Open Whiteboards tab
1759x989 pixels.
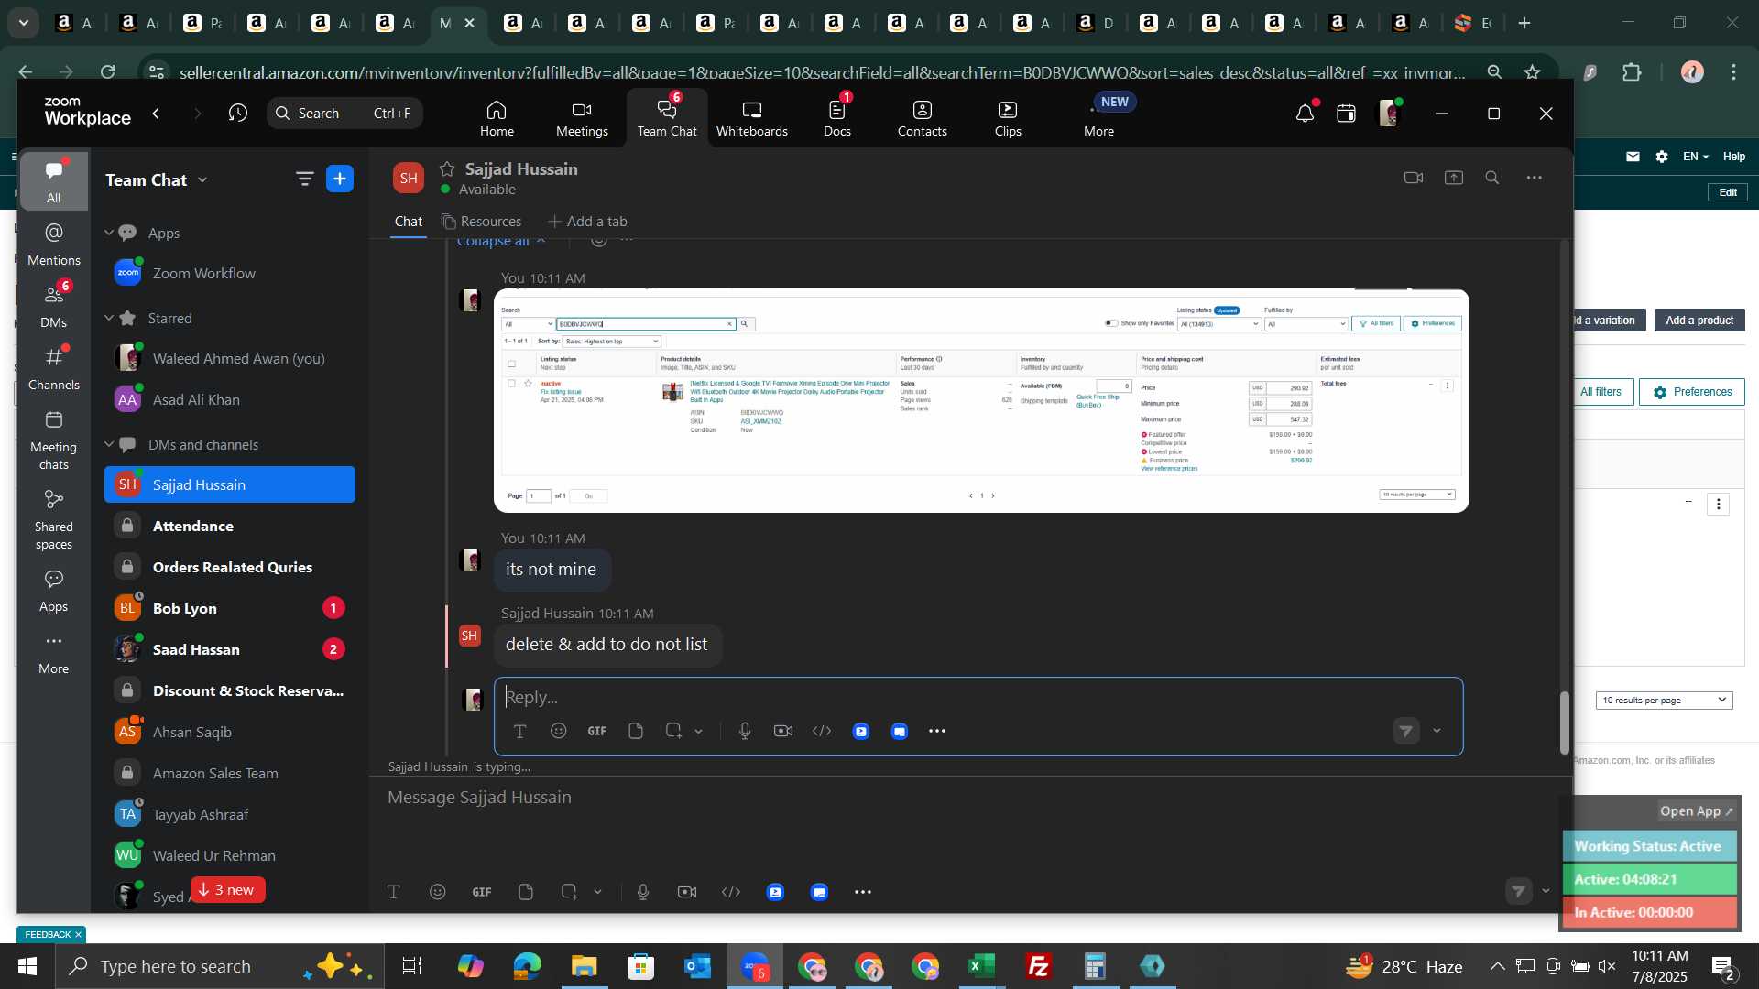tap(752, 118)
